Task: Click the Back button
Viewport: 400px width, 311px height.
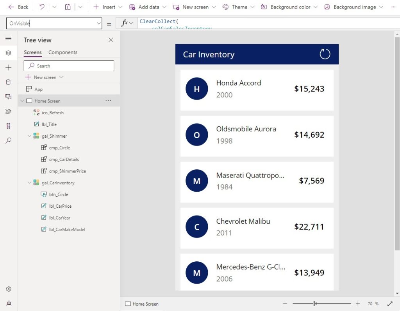Action: tap(18, 7)
